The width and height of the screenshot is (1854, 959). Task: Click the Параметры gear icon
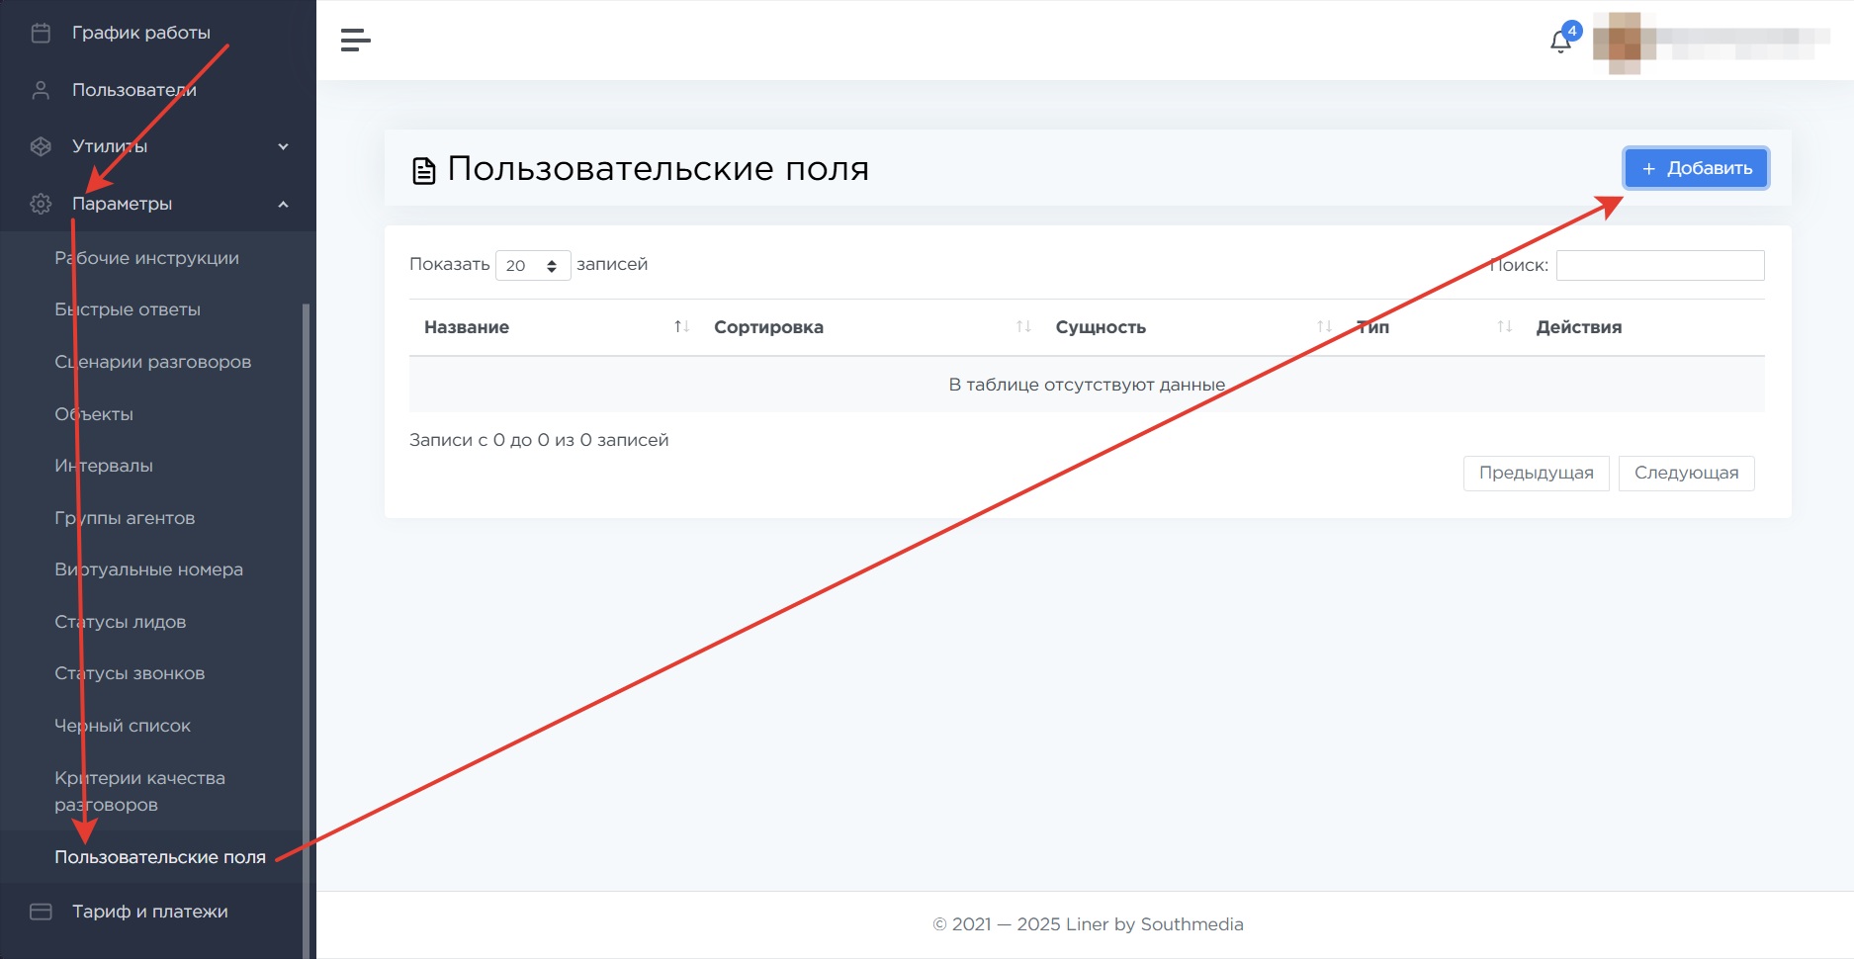click(41, 204)
